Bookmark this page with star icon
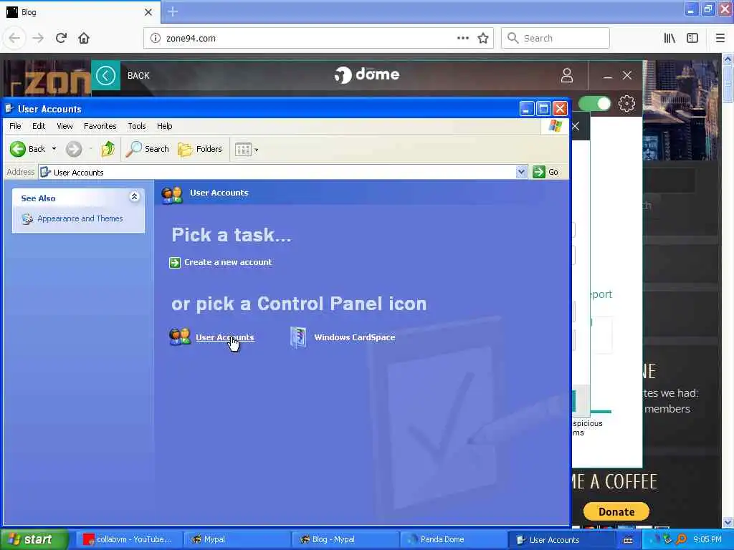Image resolution: width=734 pixels, height=550 pixels. point(483,38)
